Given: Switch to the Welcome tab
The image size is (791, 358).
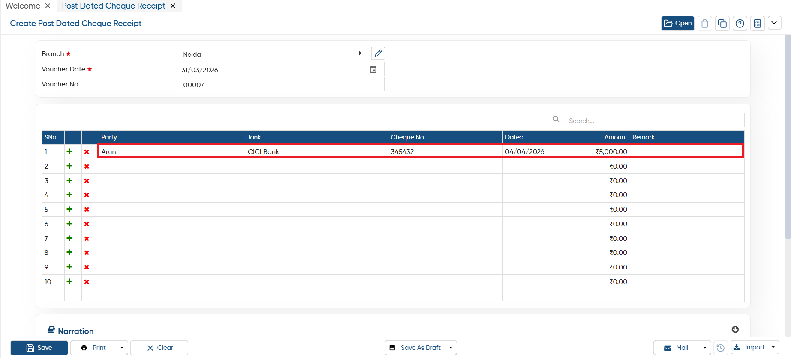Looking at the screenshot, I should (23, 6).
